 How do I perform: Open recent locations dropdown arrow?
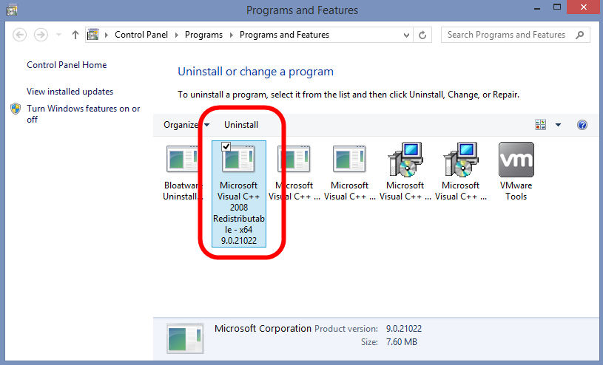point(58,35)
